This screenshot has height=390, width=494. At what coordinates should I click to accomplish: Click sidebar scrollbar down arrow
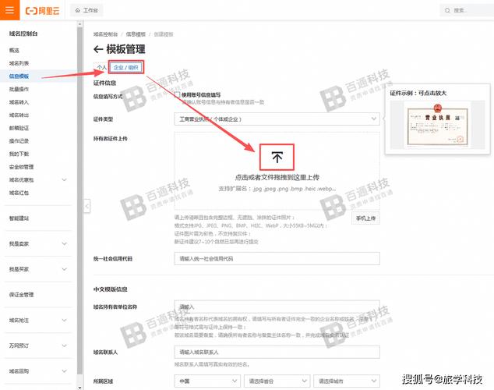point(79,387)
